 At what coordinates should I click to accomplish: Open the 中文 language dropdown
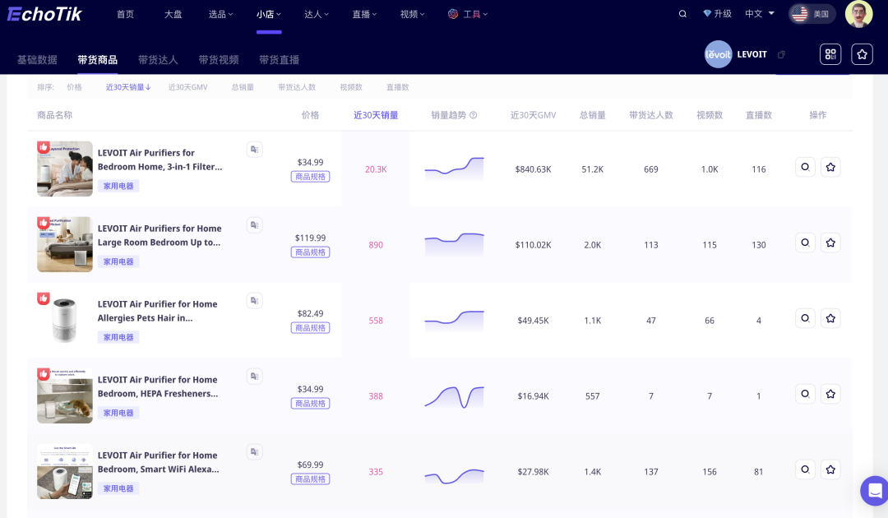760,14
